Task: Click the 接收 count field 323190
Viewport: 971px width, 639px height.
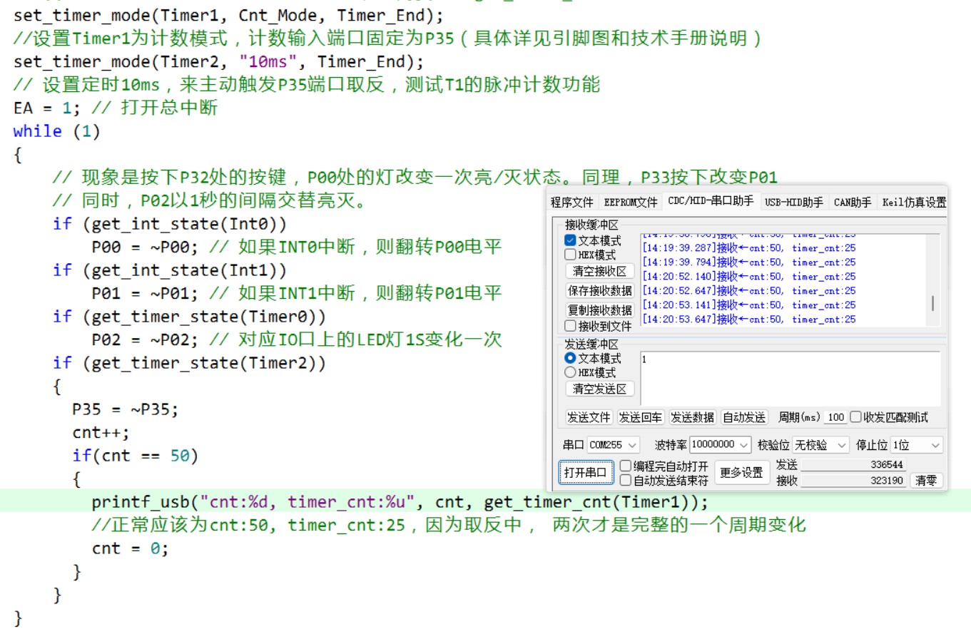Action: tap(853, 481)
